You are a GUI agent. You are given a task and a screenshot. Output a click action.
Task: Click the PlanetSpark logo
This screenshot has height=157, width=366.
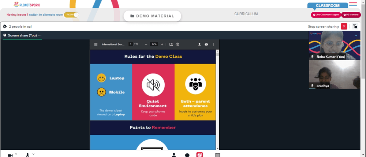(27, 4)
